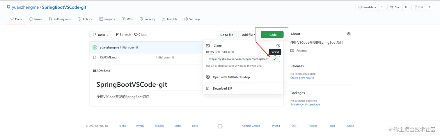Click the clone URL input field

pos(238,59)
